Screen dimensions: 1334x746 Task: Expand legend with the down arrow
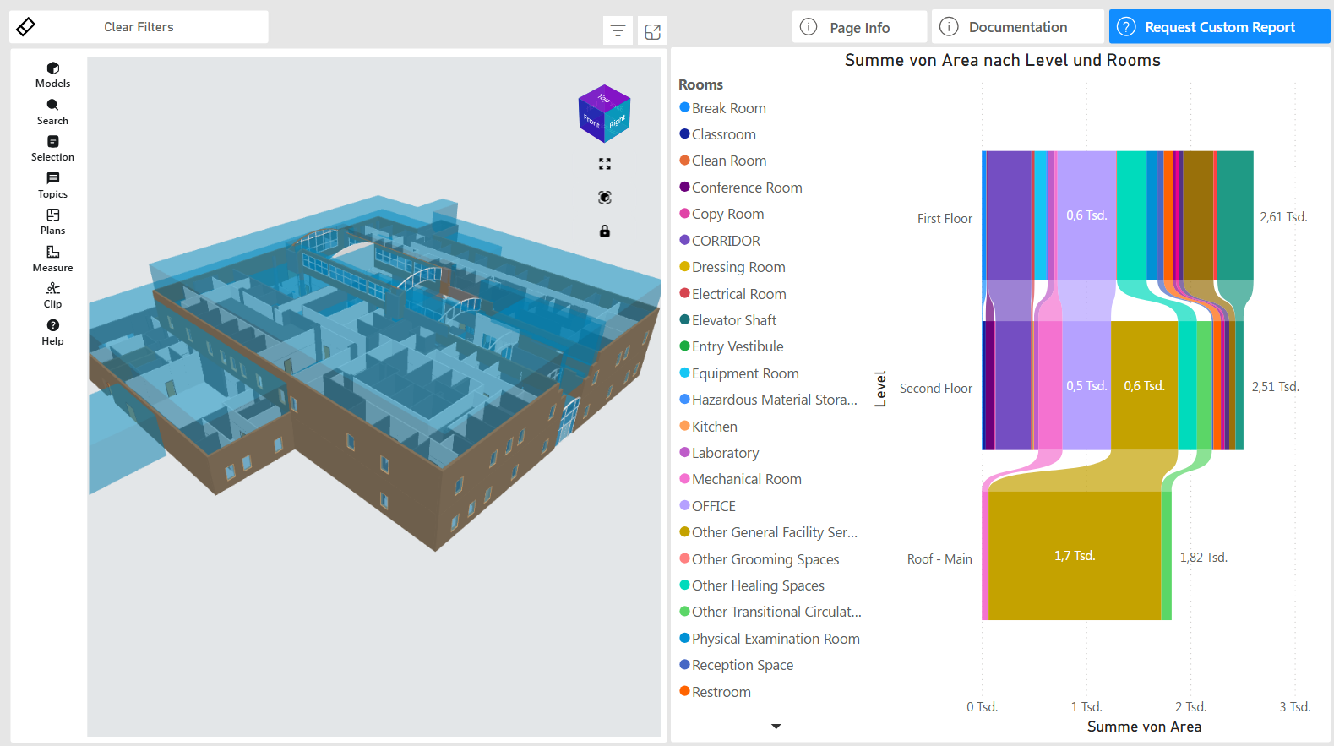[776, 727]
